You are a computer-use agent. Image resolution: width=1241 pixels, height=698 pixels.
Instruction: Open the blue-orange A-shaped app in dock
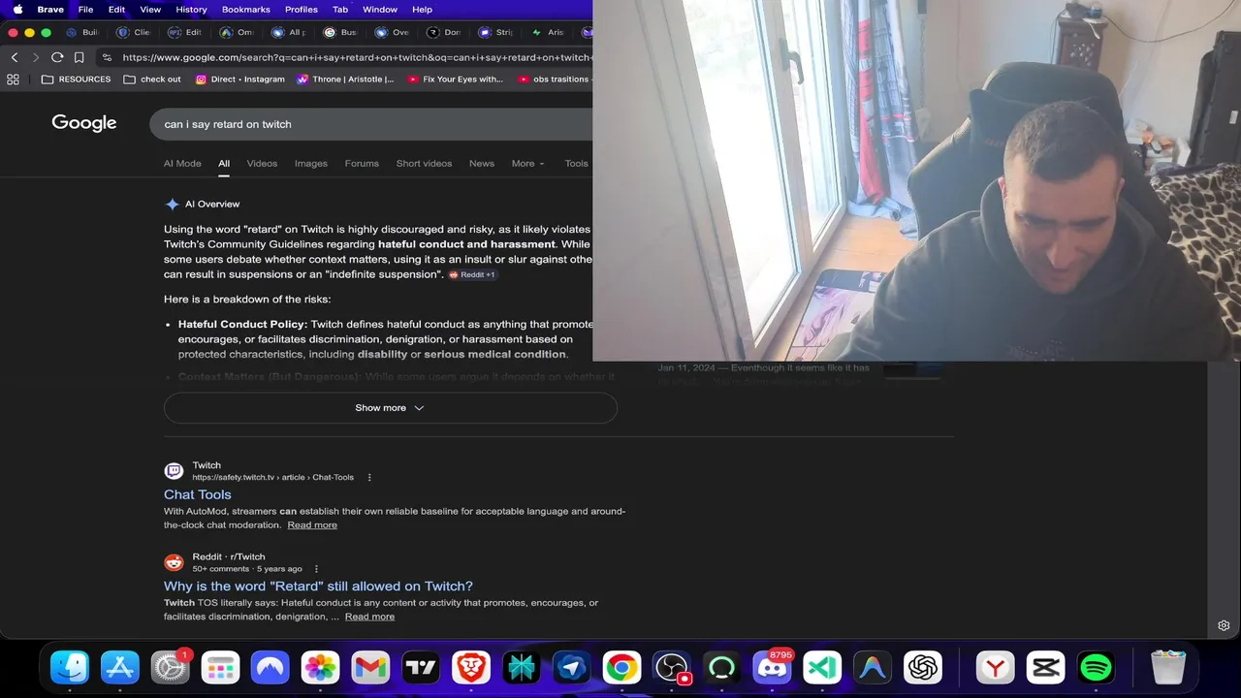873,667
